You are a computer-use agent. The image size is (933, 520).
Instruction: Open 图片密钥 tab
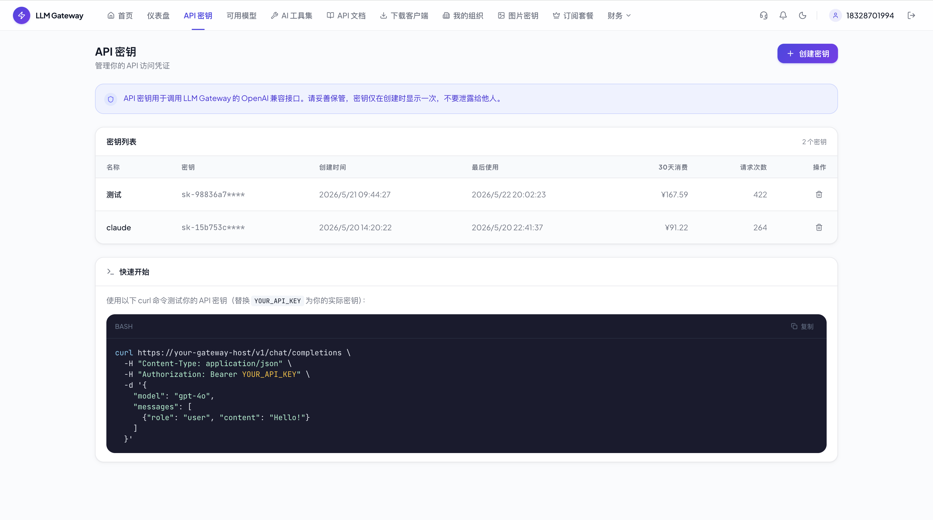tap(518, 16)
